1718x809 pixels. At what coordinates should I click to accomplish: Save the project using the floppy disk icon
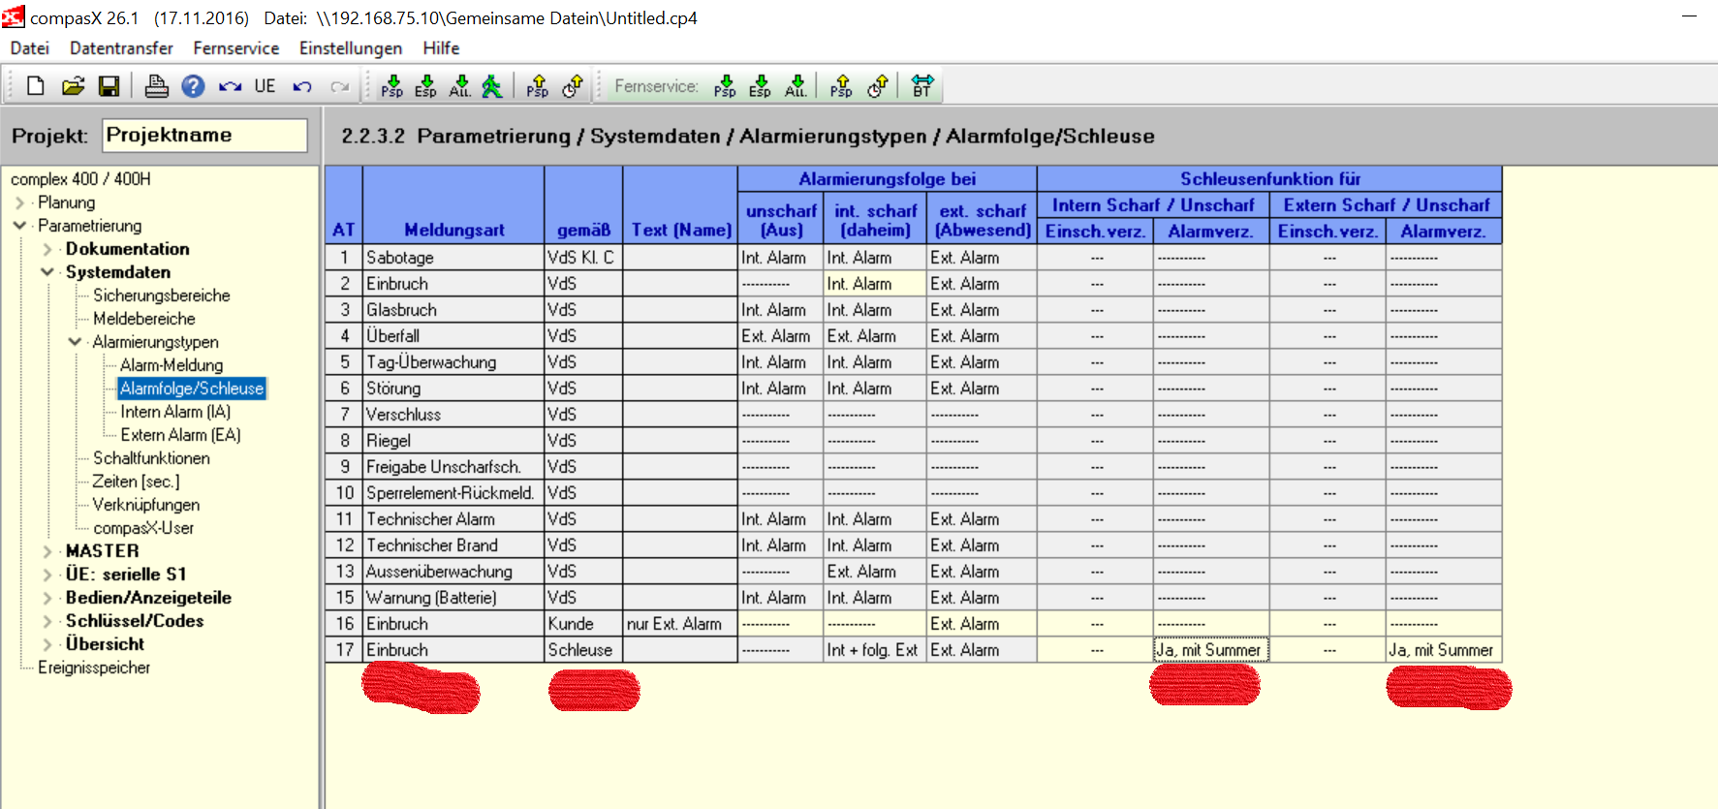click(x=109, y=86)
